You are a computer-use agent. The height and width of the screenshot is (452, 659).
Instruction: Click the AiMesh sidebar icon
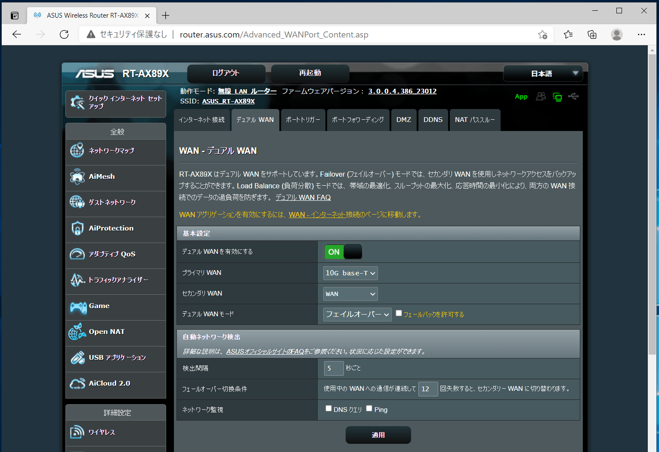pyautogui.click(x=77, y=176)
